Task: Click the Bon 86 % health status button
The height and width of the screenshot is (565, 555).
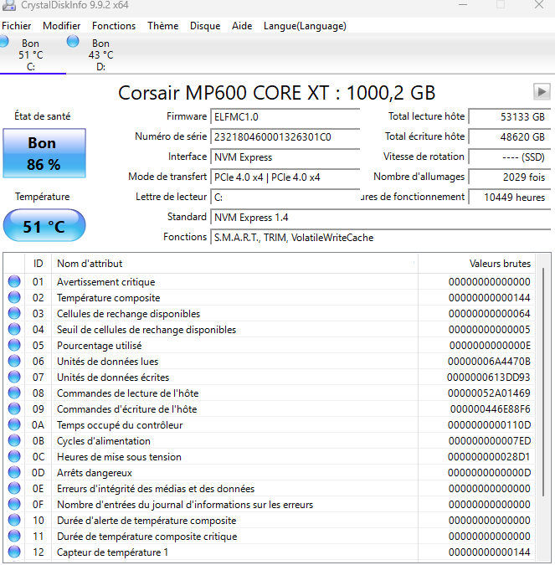Action: (x=44, y=153)
